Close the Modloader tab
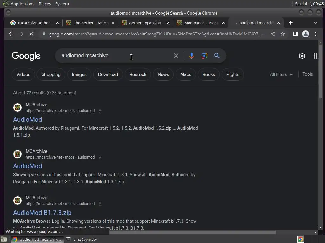 223,23
